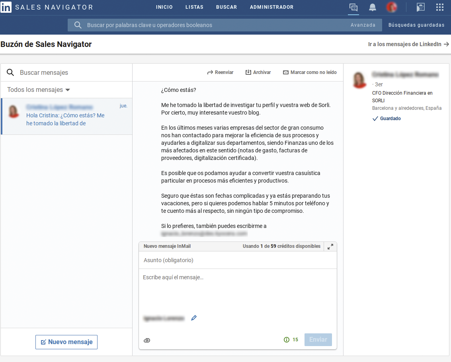Attach a file with the paperclip icon
Viewport: 451px width, 362px height.
[147, 340]
